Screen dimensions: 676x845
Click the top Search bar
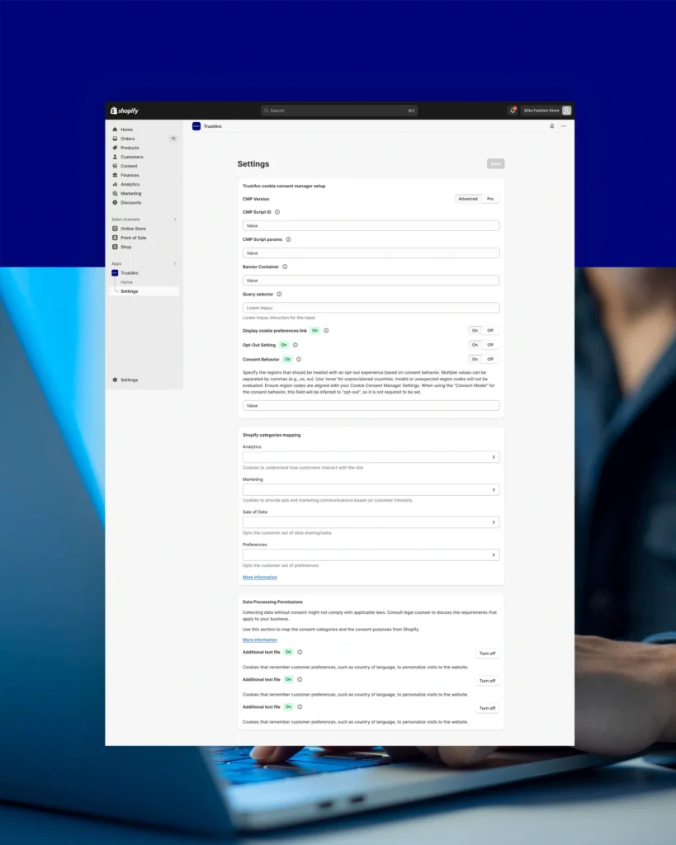coord(339,111)
